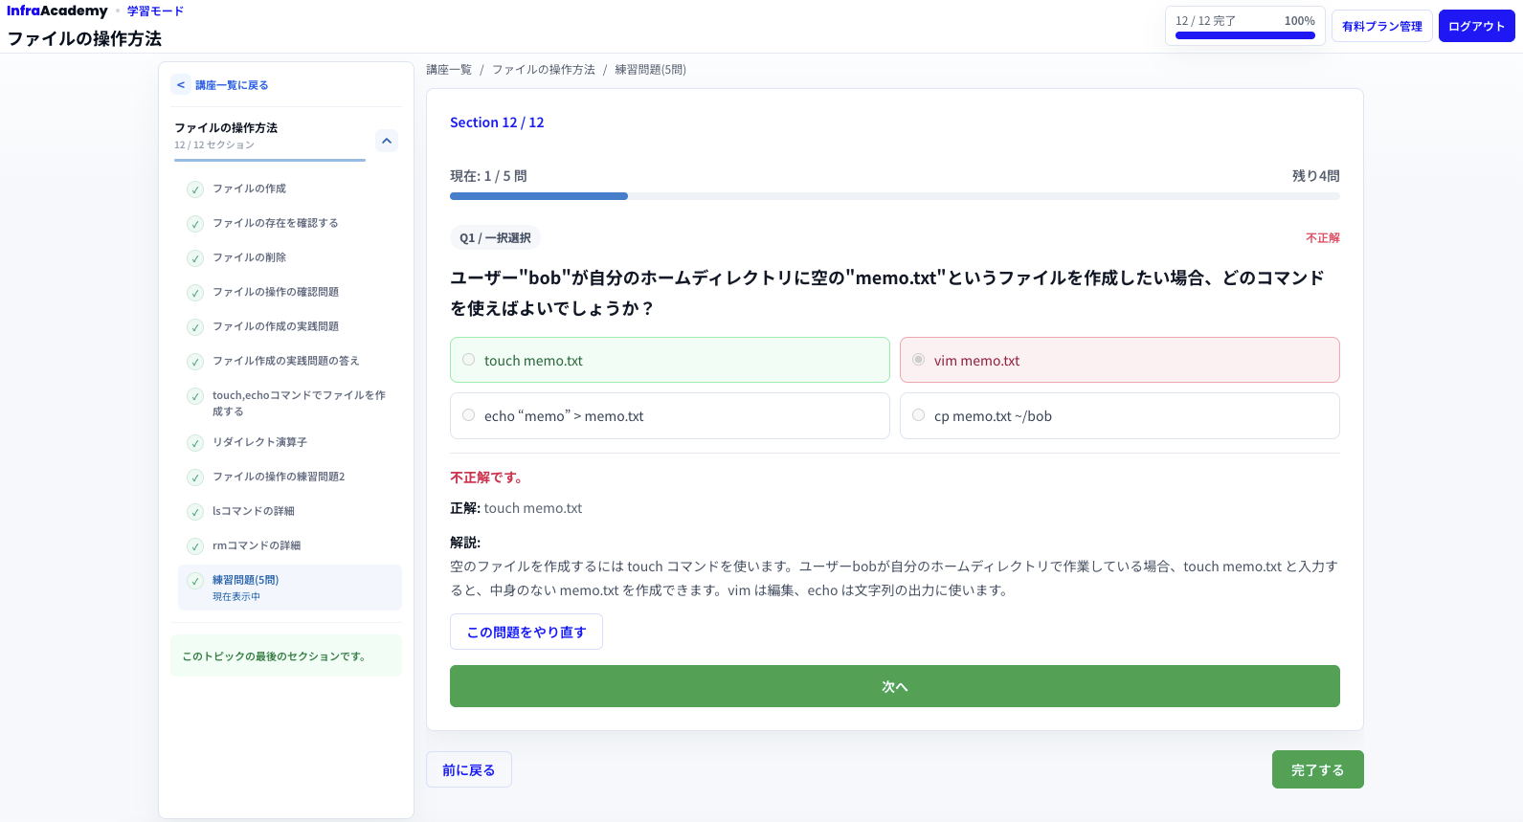Open the rmコマンドの詳細 section
Screen dimensions: 1523x822
click(x=289, y=546)
